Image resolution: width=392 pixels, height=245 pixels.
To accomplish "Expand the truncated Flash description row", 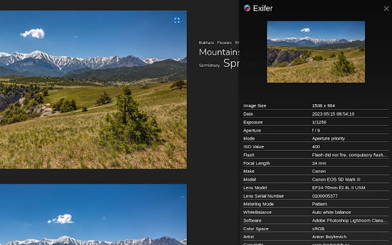I will point(350,155).
